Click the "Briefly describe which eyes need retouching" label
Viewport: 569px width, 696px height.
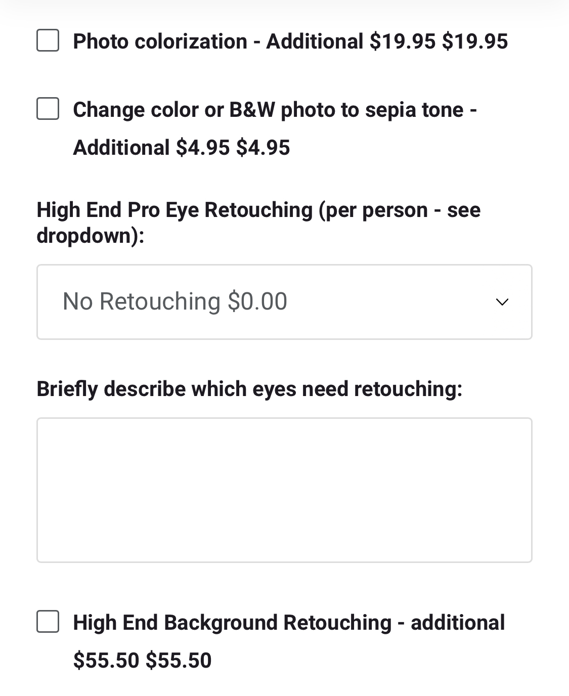[x=249, y=389]
